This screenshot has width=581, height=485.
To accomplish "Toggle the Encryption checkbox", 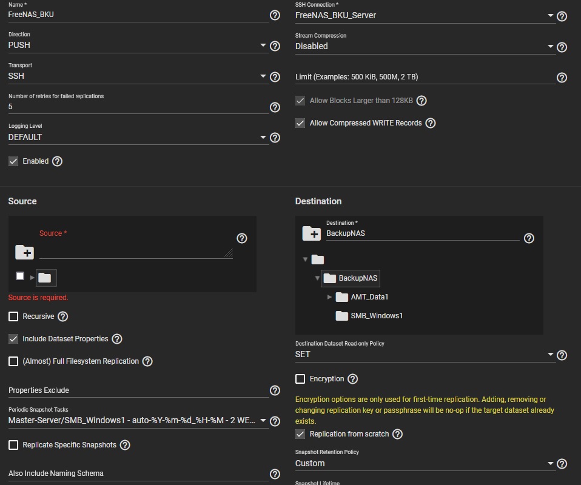I will (x=300, y=379).
